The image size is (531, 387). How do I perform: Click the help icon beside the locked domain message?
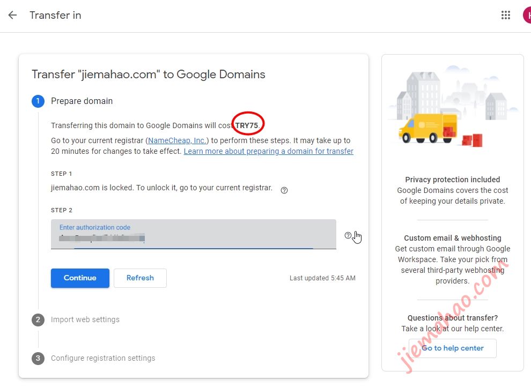284,190
